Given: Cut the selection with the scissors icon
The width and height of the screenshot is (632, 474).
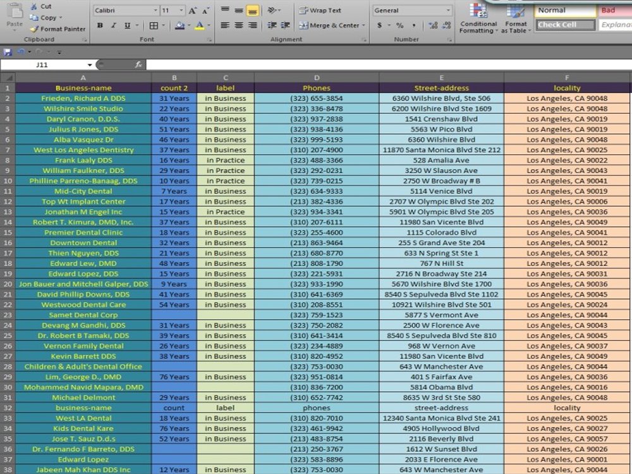Looking at the screenshot, I should pos(34,6).
